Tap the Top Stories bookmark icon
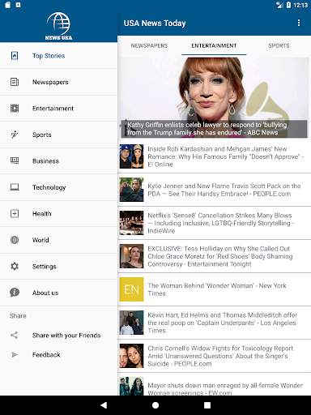Screen dimensions: 311x415 point(15,56)
